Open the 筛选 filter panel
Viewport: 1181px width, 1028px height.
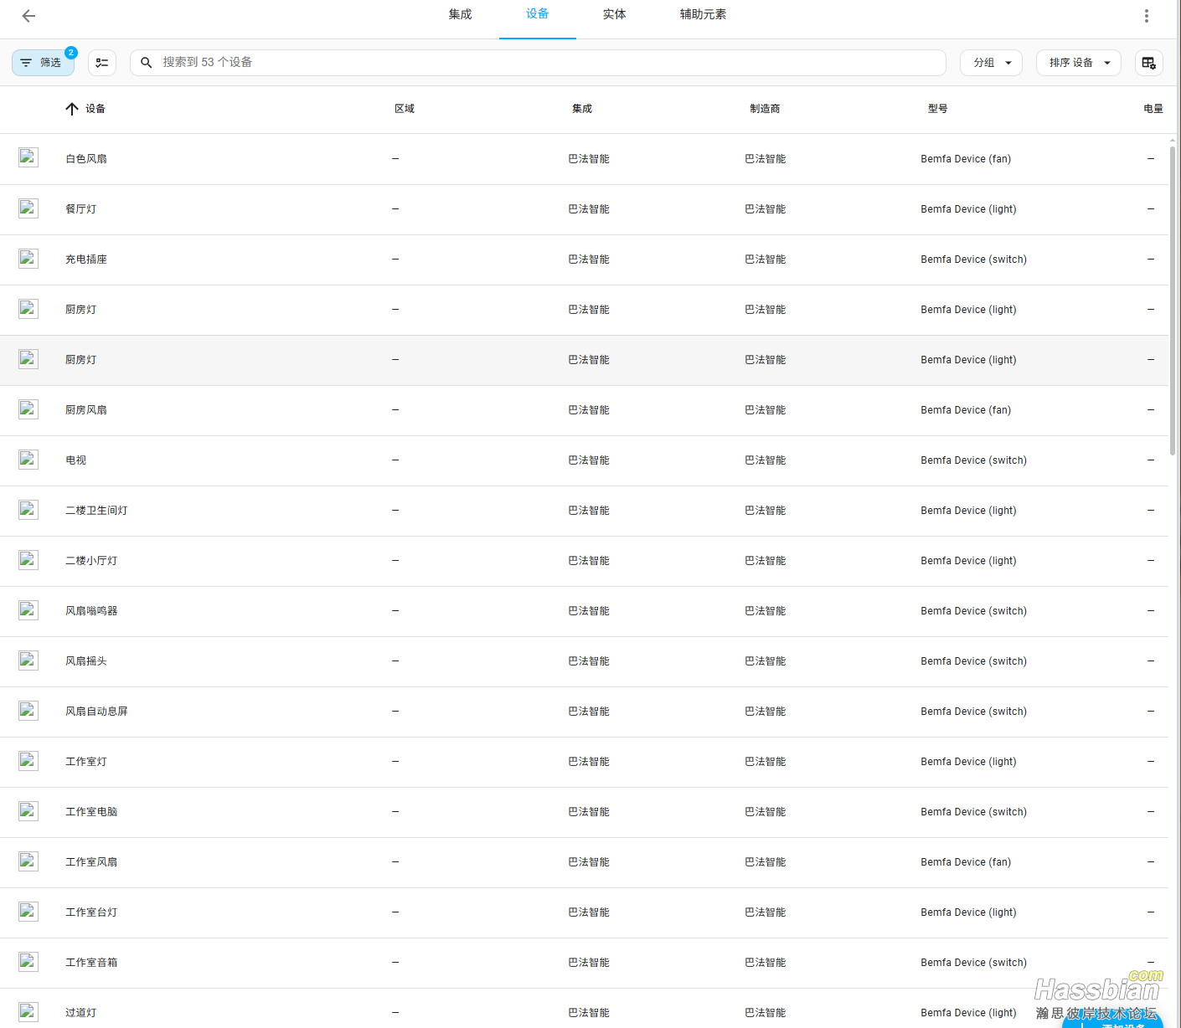[x=43, y=63]
